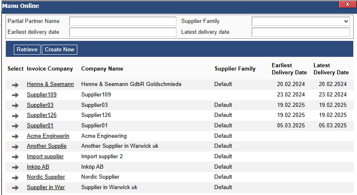This screenshot has width=357, height=195.
Task: Choose the arrow icon next to Supplier126
Action: click(15, 115)
